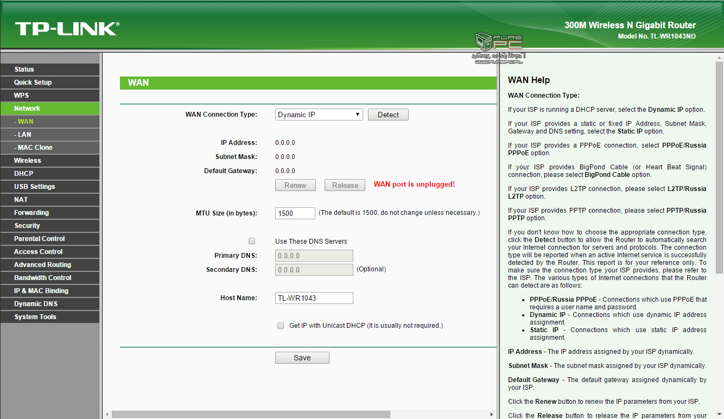Open Advanced Routing menu
The width and height of the screenshot is (724, 419).
(50, 265)
